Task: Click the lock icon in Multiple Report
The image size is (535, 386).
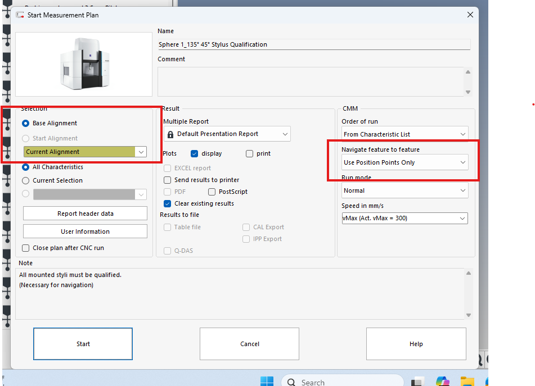Action: (170, 134)
